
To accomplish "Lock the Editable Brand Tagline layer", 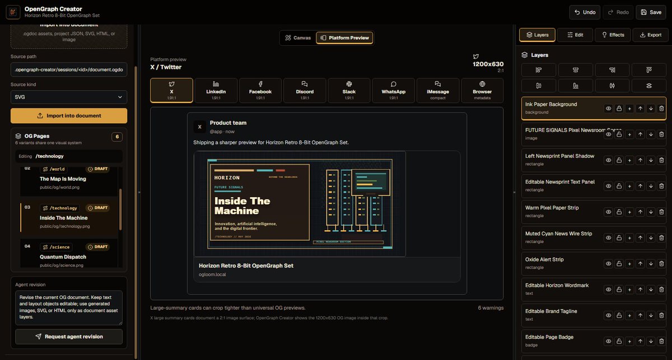I will tap(619, 315).
